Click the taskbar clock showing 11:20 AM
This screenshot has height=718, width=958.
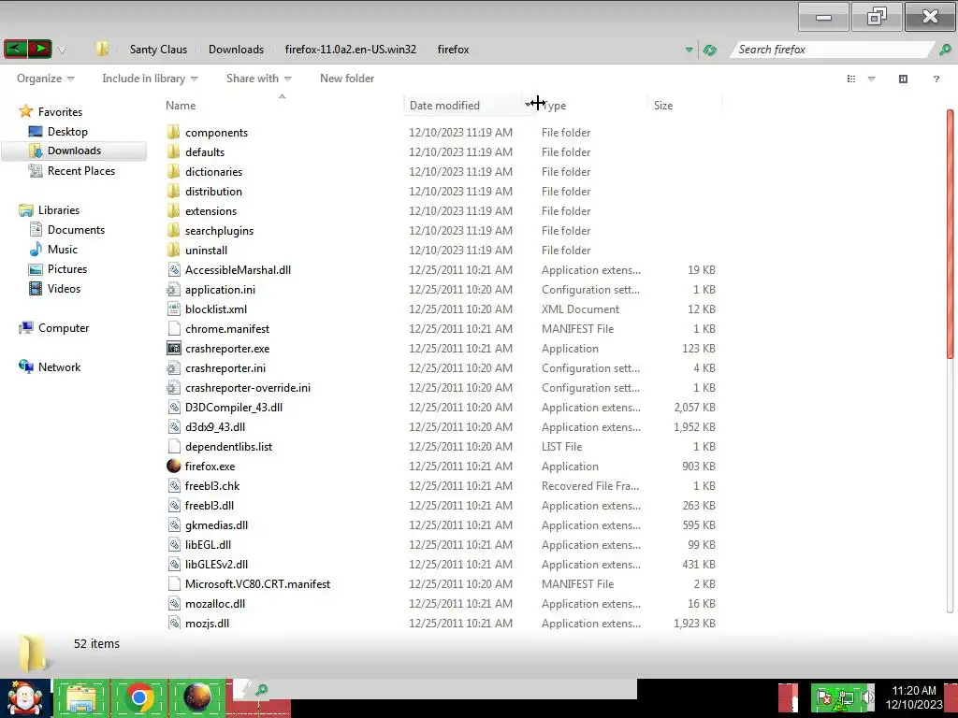click(914, 697)
